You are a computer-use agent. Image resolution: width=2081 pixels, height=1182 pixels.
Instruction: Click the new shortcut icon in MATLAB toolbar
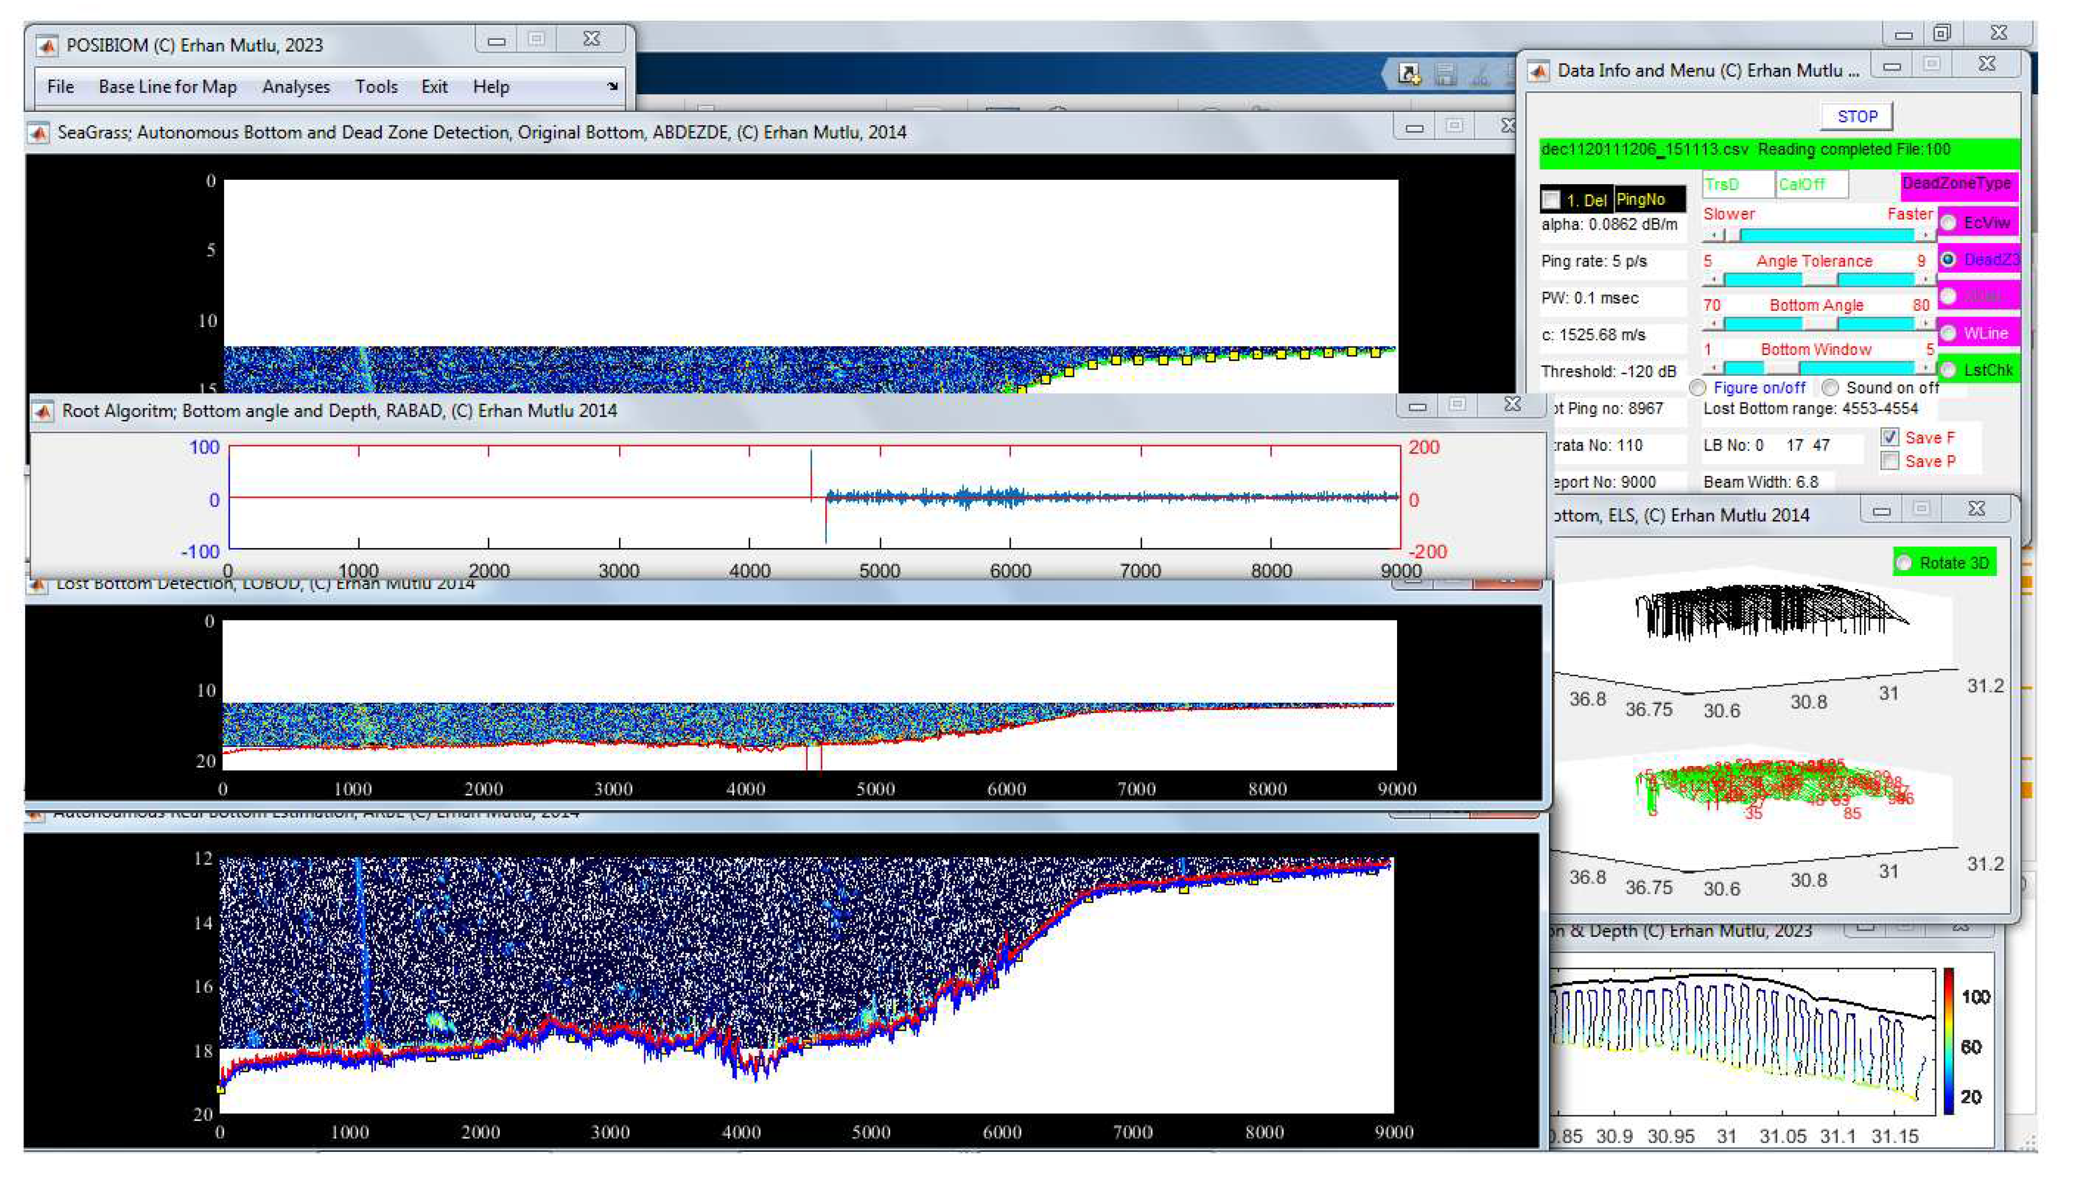click(1409, 74)
